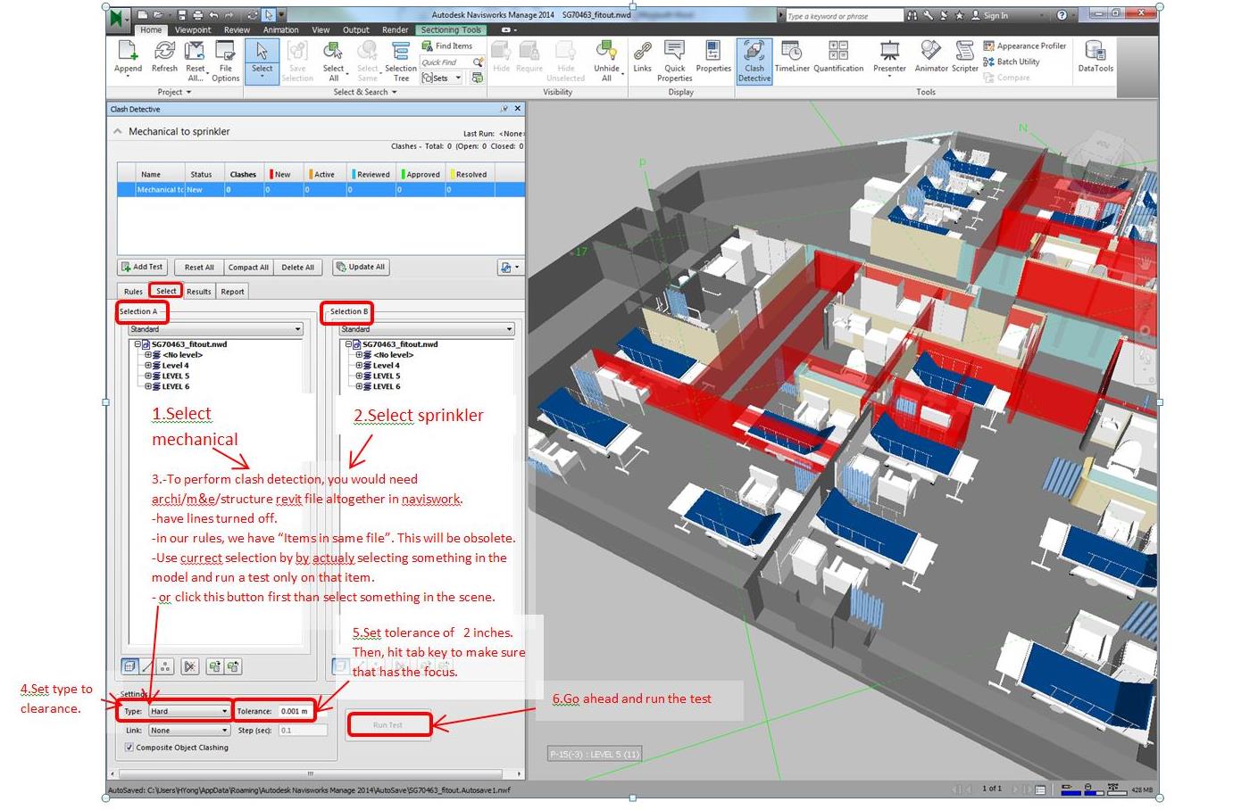Image resolution: width=1233 pixels, height=810 pixels.
Task: Expand Level 4 in Selection B tree
Action: (x=359, y=365)
